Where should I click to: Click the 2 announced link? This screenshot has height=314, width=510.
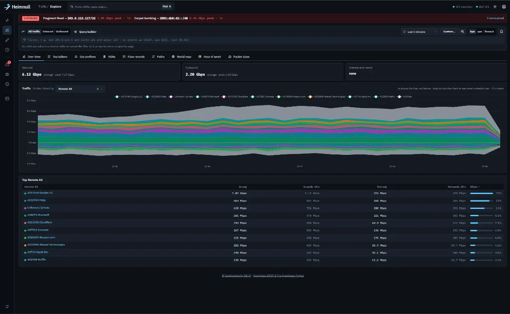pos(495,18)
